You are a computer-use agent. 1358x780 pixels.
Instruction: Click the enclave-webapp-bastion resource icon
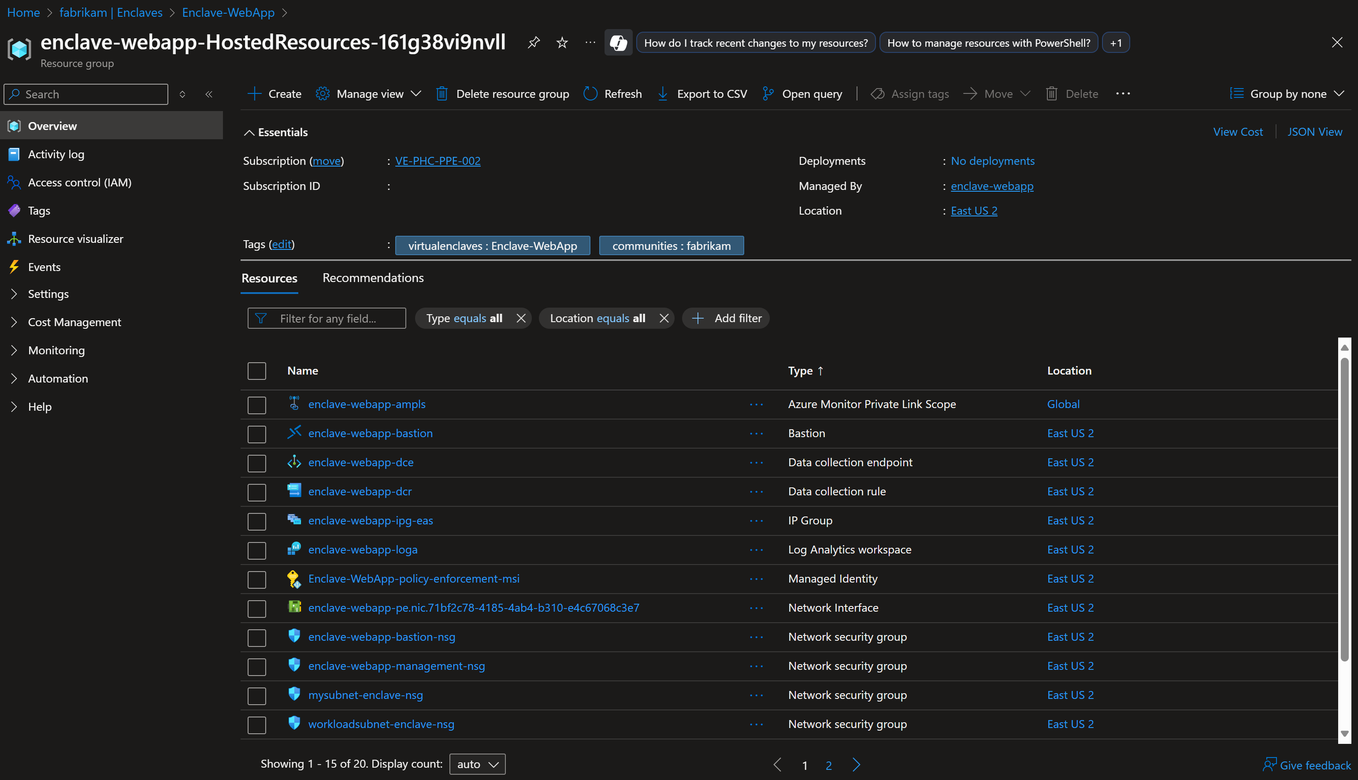294,432
